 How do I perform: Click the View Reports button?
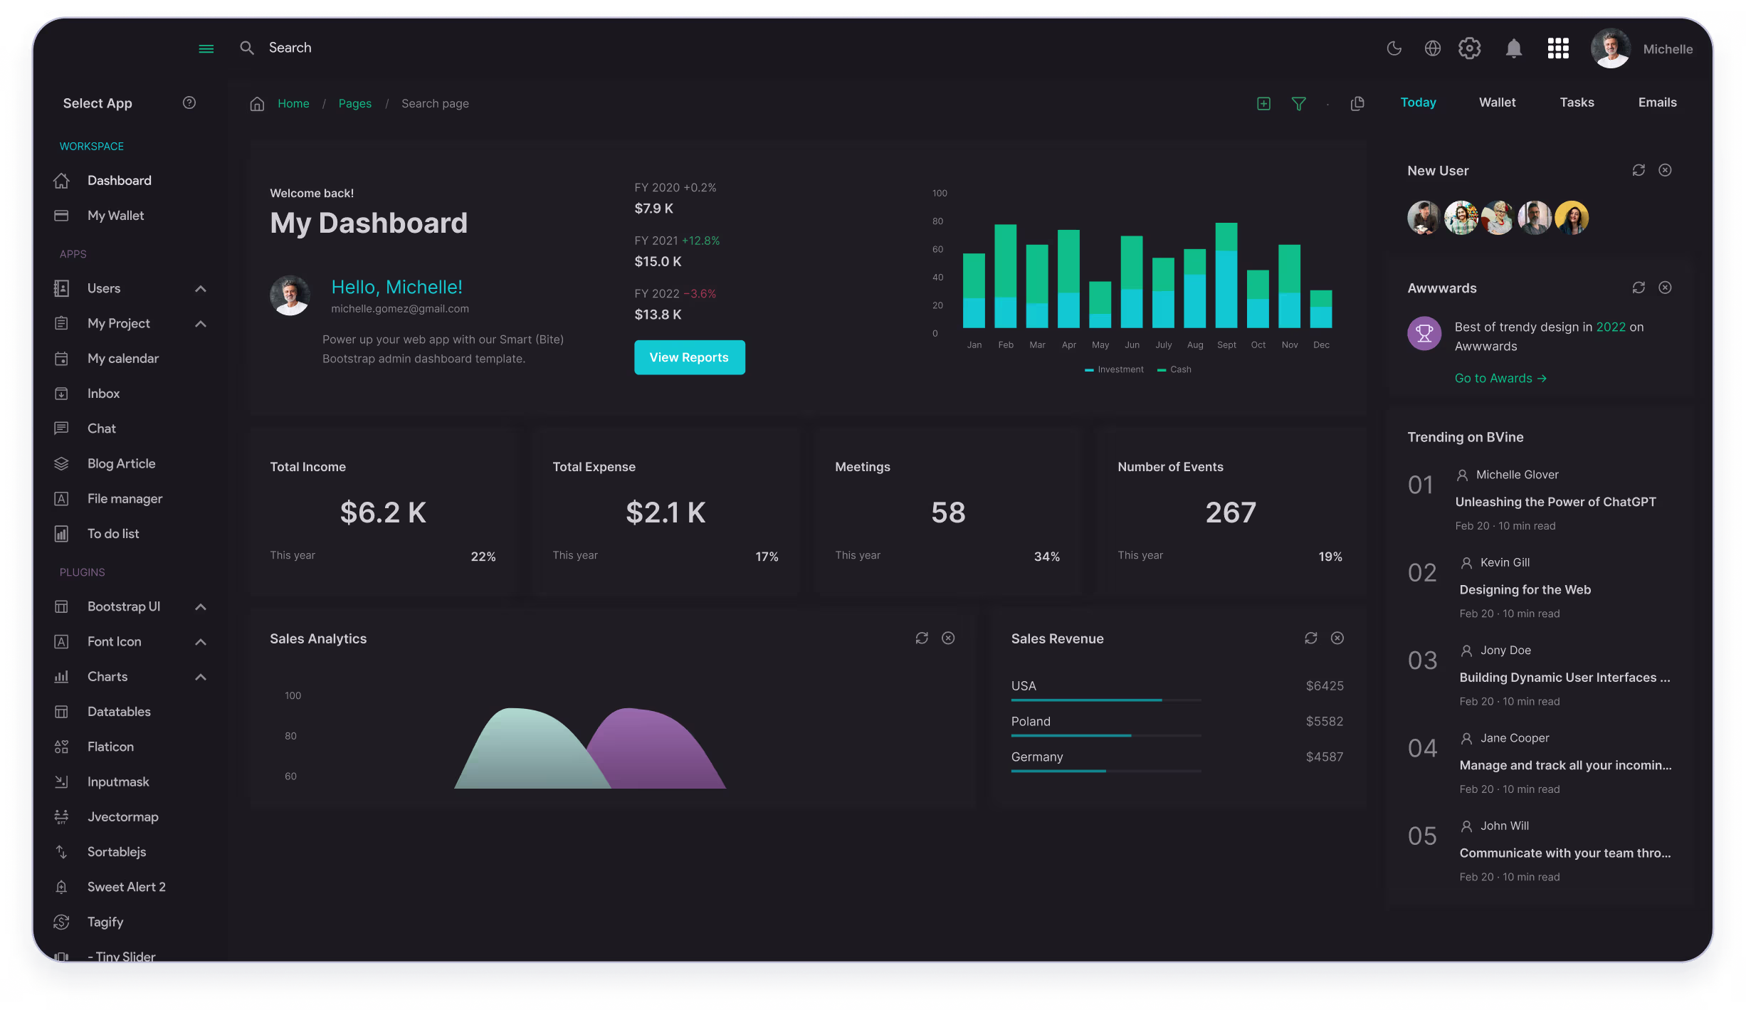coord(689,357)
